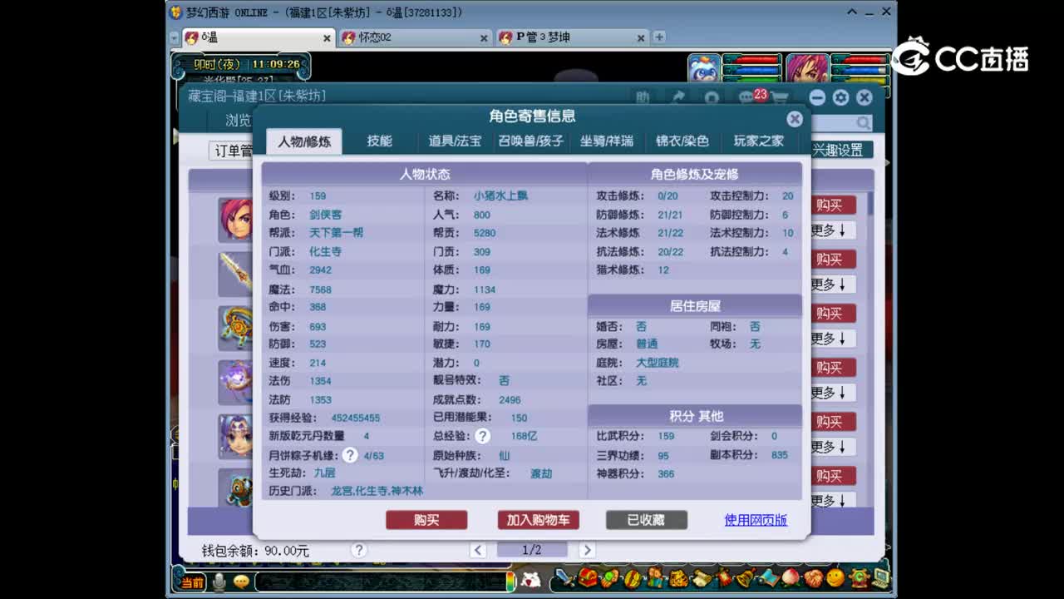
Task: Click the microphone voice icon
Action: point(219,582)
